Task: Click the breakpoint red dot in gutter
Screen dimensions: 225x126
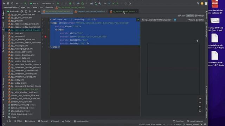Action: click(x=45, y=37)
